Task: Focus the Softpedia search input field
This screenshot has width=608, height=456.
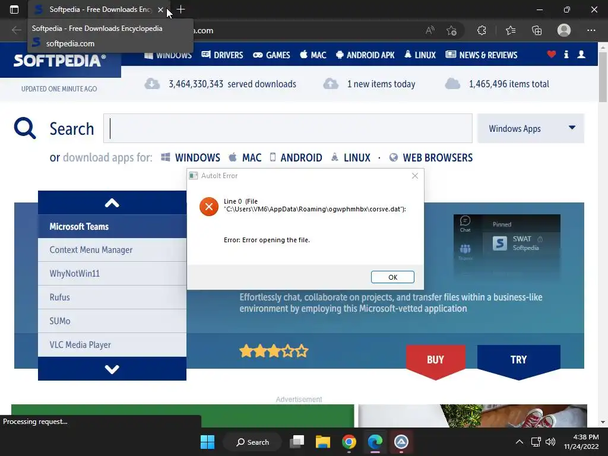Action: [288, 128]
